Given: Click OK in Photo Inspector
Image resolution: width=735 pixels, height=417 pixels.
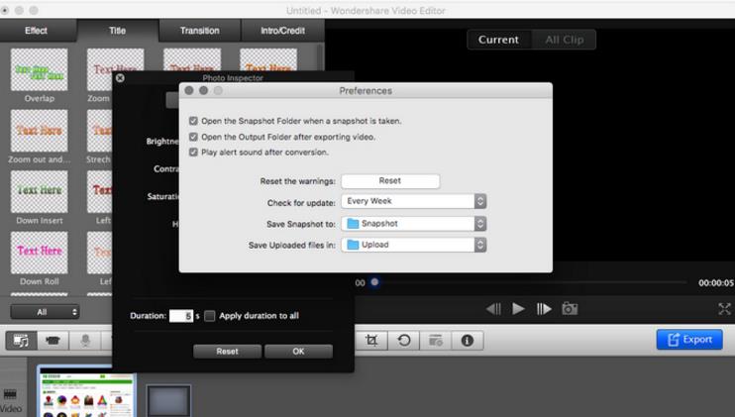Looking at the screenshot, I should tap(298, 352).
